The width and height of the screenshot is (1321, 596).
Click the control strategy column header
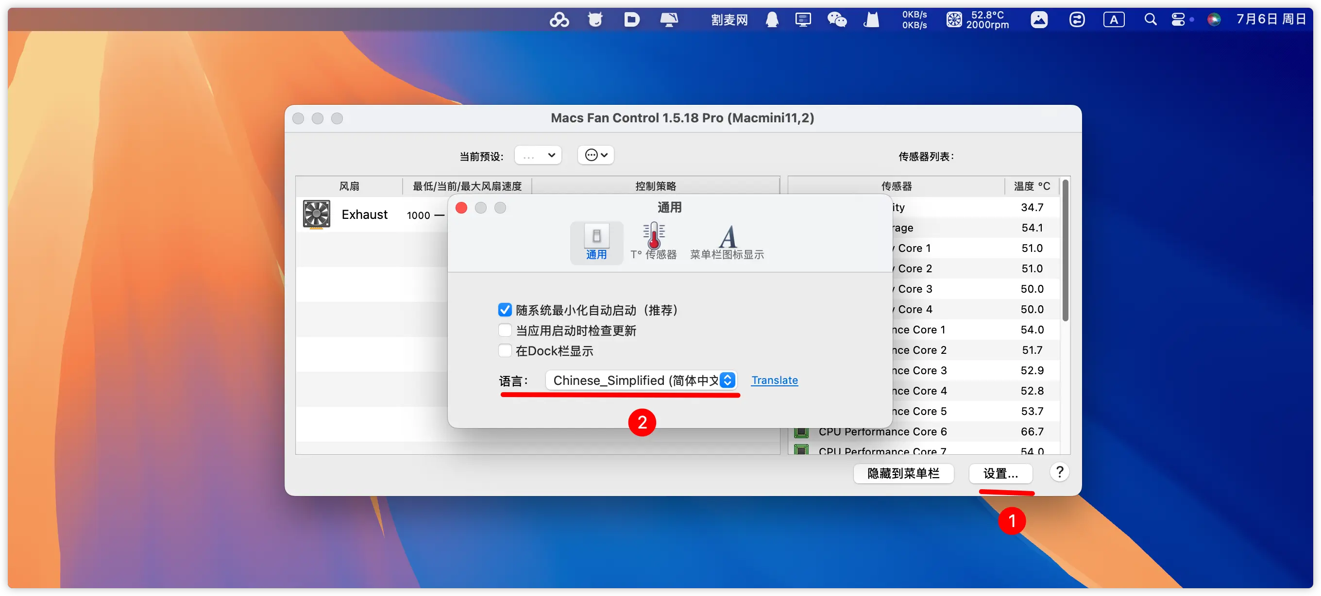point(655,186)
